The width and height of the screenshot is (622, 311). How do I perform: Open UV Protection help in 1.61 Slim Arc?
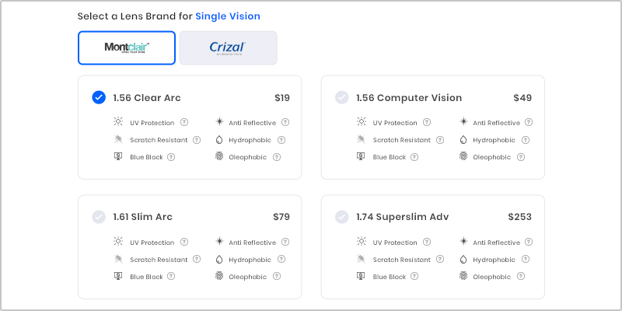(184, 242)
